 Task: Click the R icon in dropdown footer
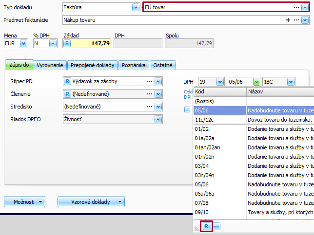(x=206, y=226)
